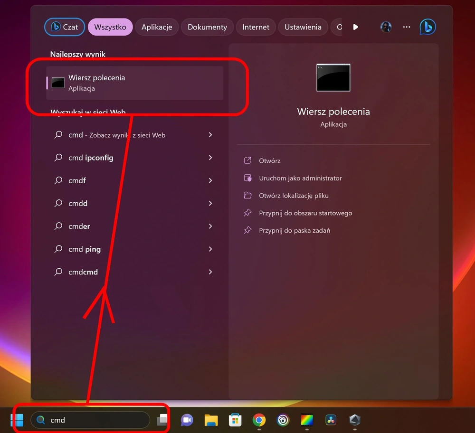Open Google Chrome on the taskbar
475x433 pixels.
click(259, 420)
